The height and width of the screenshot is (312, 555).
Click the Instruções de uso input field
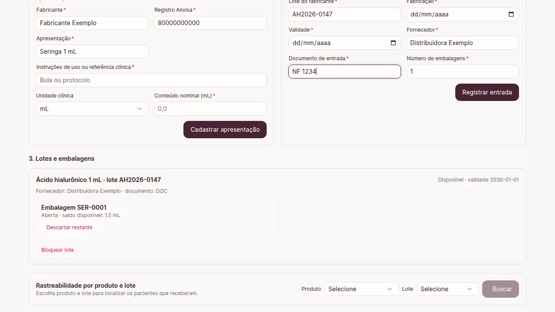[151, 80]
